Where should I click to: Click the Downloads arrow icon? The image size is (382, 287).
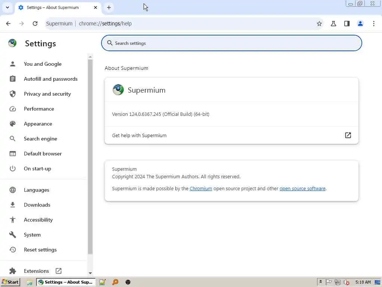point(13,205)
